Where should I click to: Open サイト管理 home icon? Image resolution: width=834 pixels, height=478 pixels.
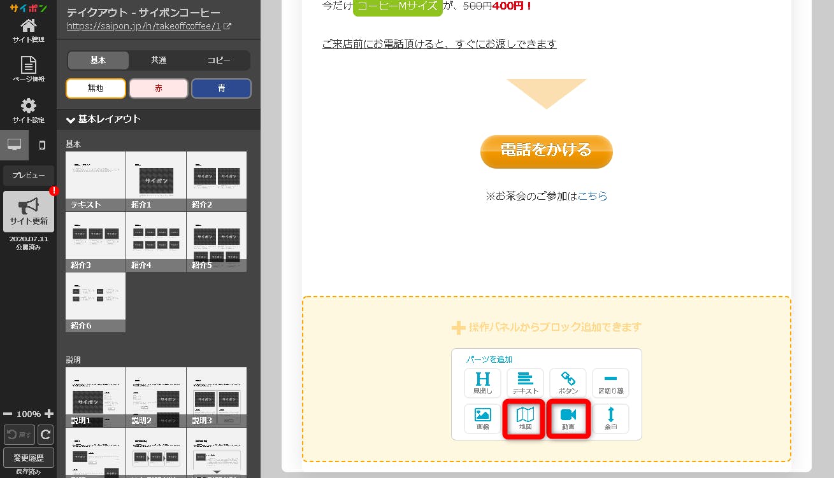(28, 30)
